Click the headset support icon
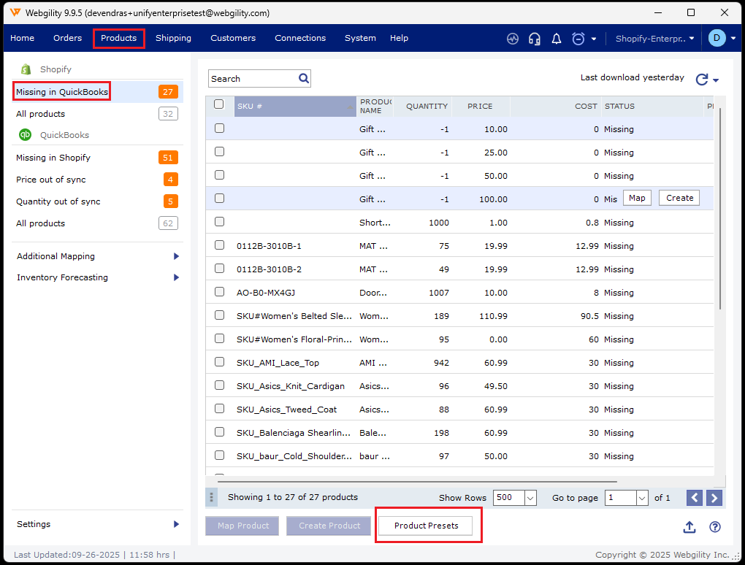Screen dimensions: 745x565 pyautogui.click(x=535, y=39)
